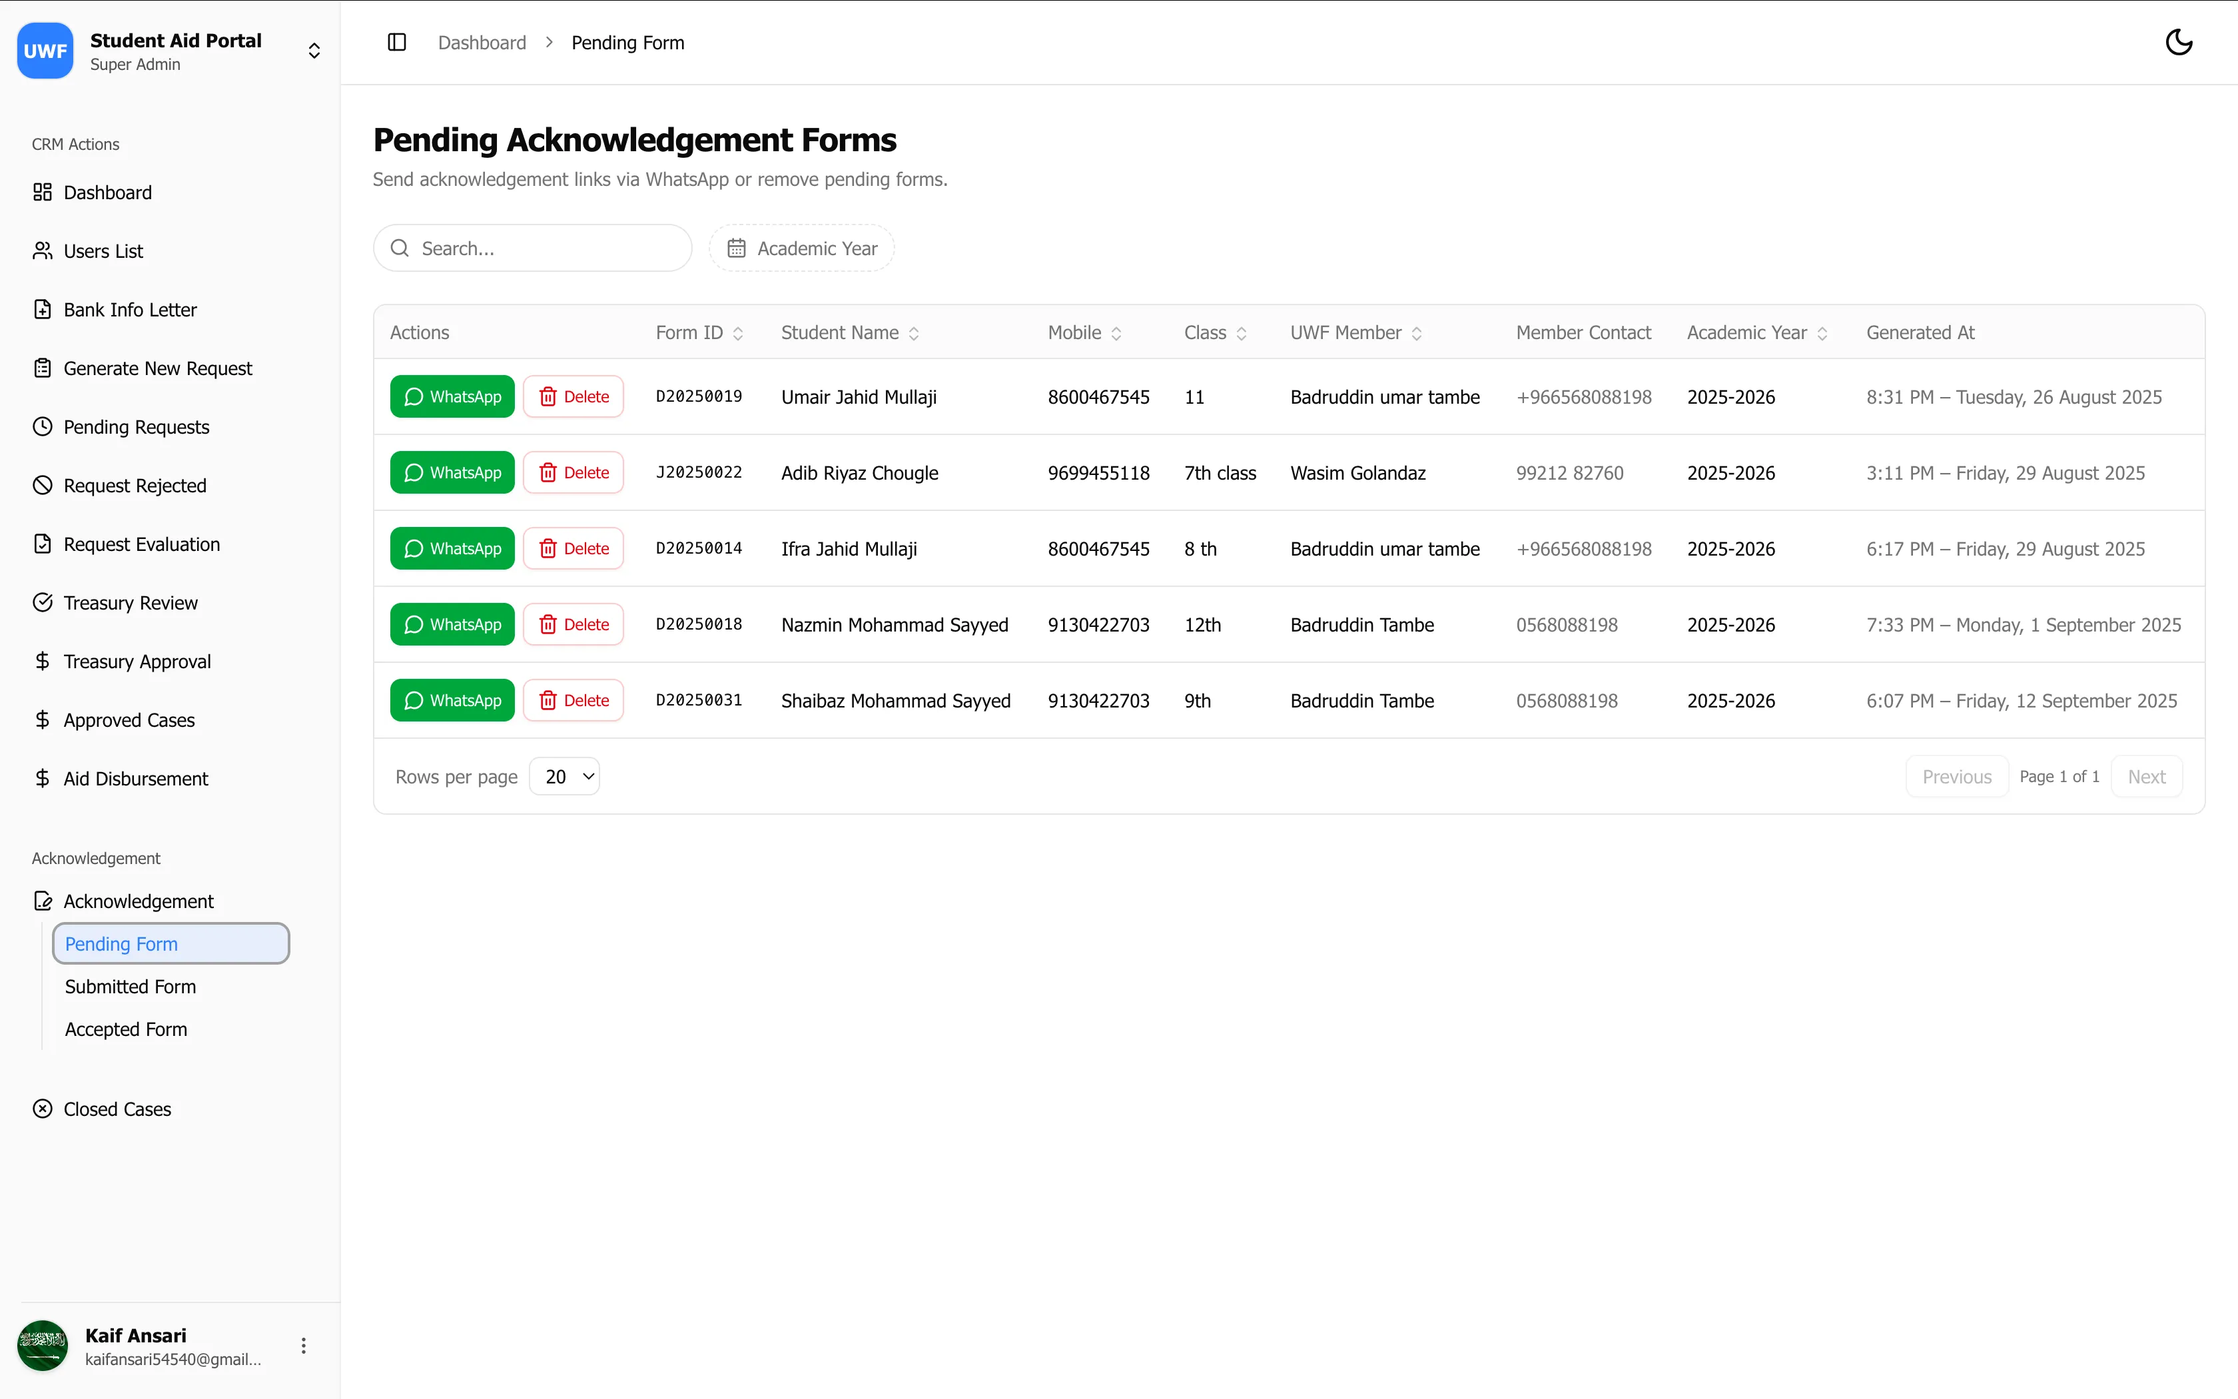Image resolution: width=2238 pixels, height=1399 pixels.
Task: Click the Aid Disbursement dollar icon
Action: 43,778
